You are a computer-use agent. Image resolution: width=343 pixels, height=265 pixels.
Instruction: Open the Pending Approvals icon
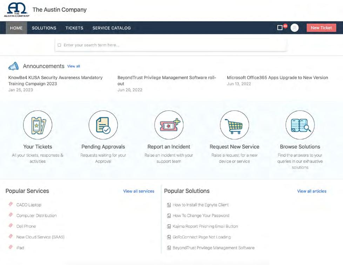click(x=103, y=125)
